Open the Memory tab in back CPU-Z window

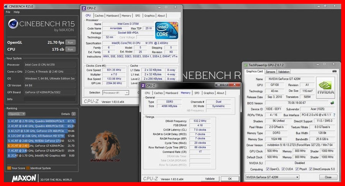click(126, 16)
